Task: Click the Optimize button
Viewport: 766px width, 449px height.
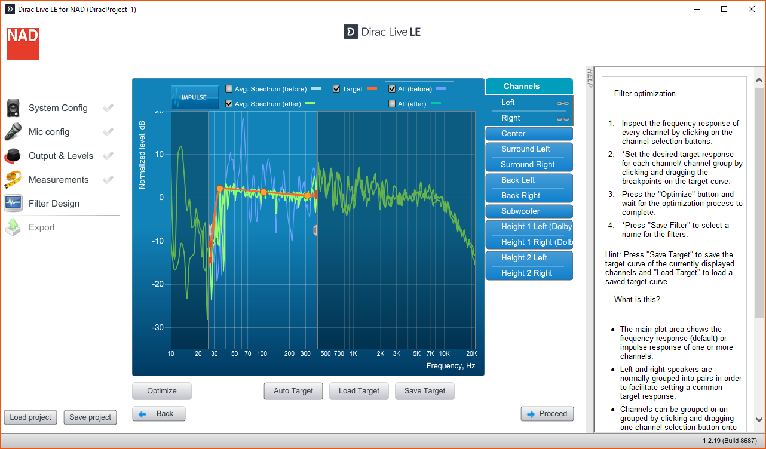Action: pyautogui.click(x=162, y=391)
